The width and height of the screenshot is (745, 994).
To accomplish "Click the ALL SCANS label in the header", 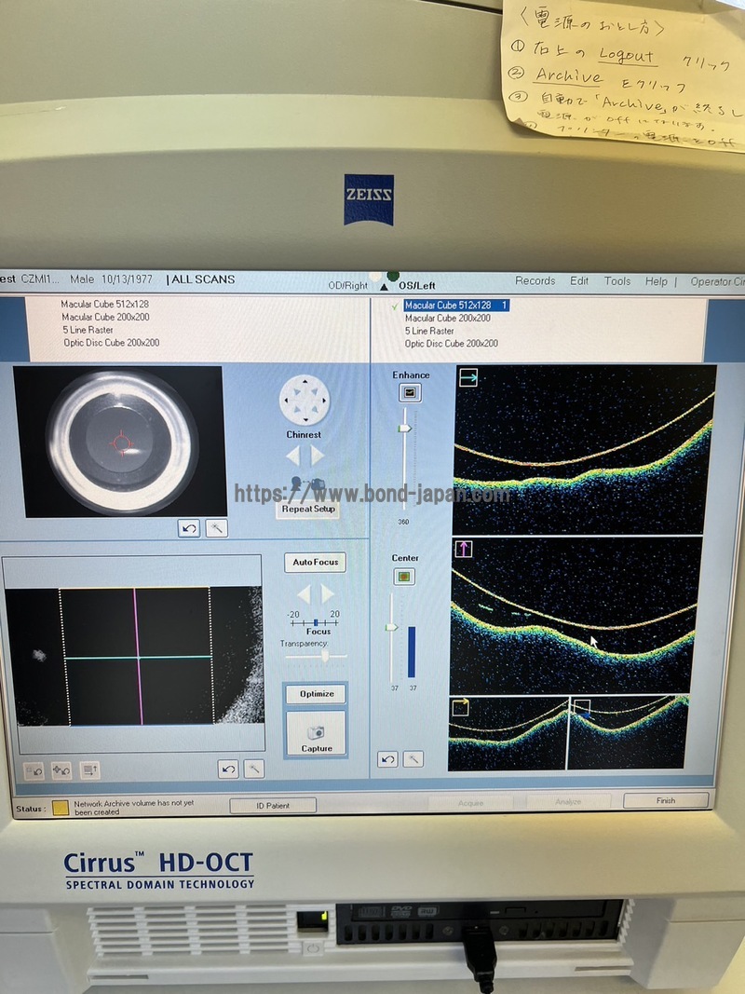I will point(203,279).
